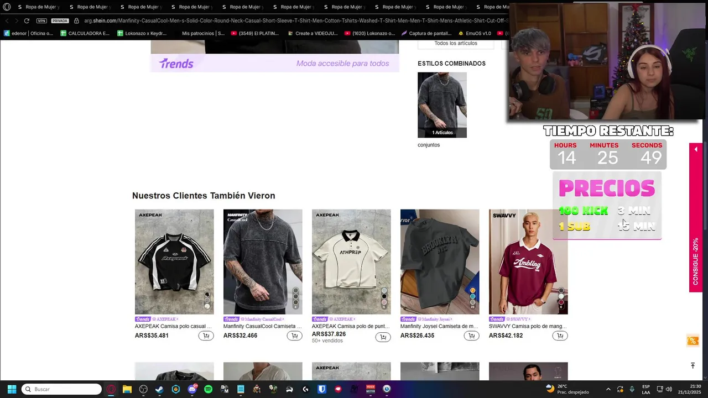Viewport: 708px width, 398px height.
Task: Open File Explorer from taskbar
Action: [127, 389]
